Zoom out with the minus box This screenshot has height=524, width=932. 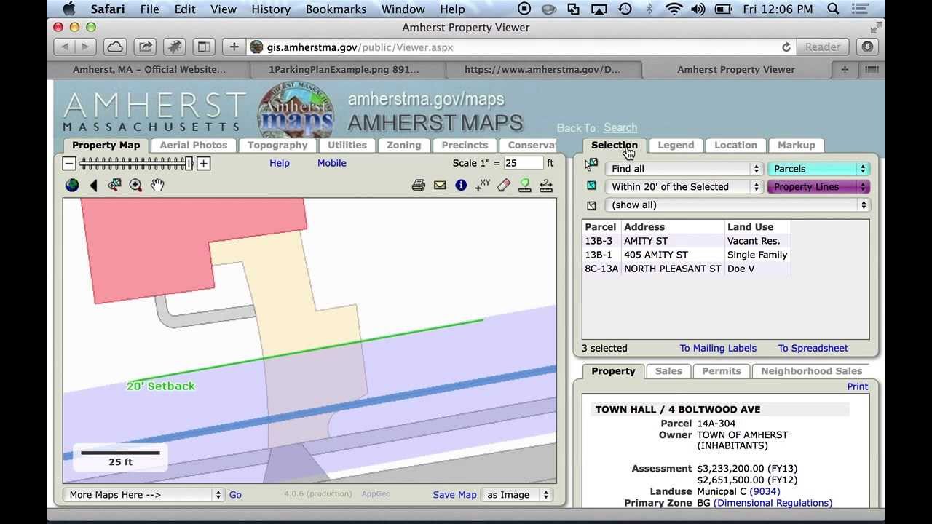(69, 164)
